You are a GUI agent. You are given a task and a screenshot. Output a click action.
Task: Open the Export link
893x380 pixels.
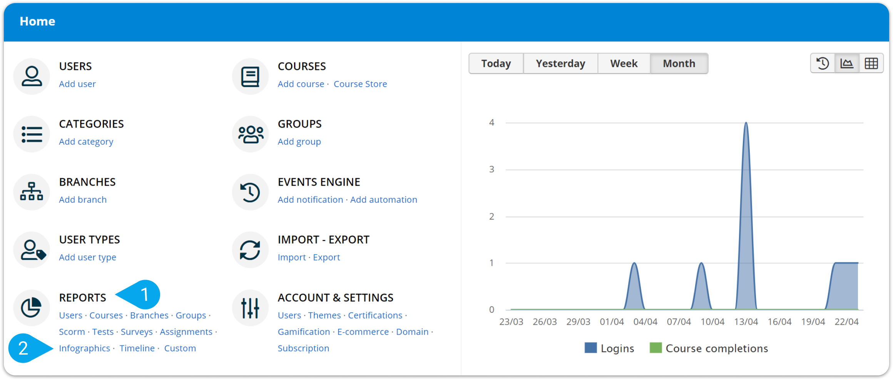pos(326,257)
